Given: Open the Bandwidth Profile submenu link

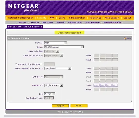Looking at the screenshot, I should coord(112,22).
